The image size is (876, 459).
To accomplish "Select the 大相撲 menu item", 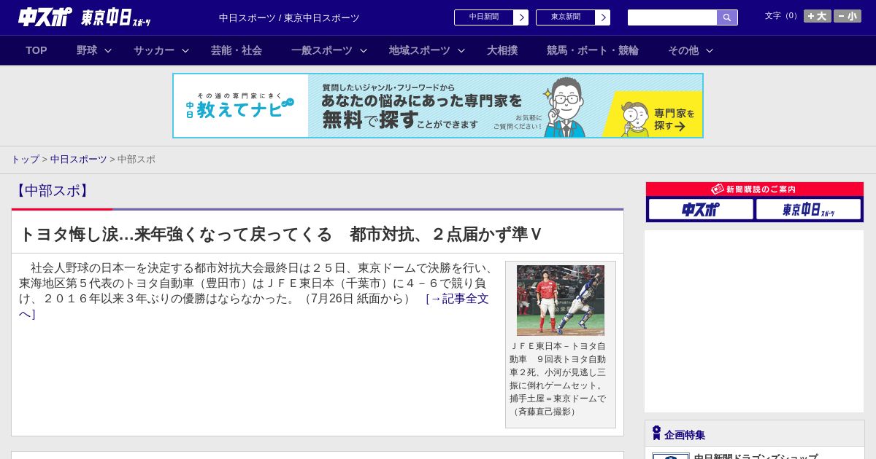I will (502, 50).
